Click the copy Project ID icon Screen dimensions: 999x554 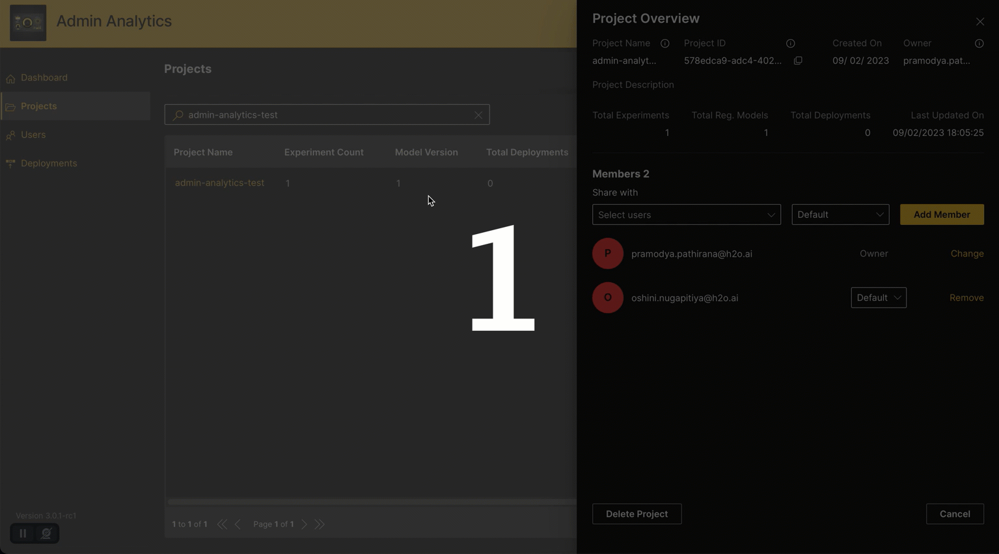tap(798, 60)
